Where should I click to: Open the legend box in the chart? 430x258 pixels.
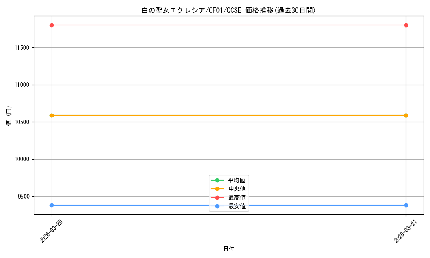228,192
